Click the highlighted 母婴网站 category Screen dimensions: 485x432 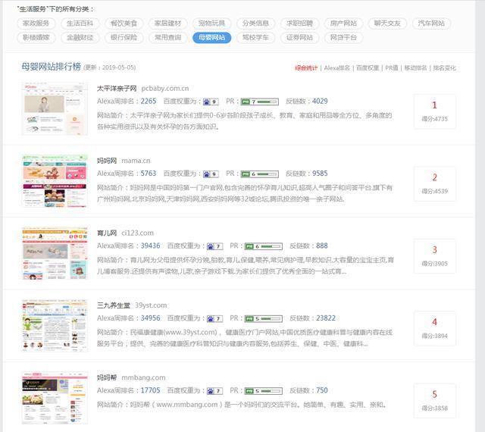tap(211, 37)
